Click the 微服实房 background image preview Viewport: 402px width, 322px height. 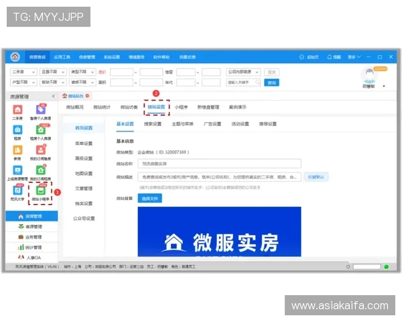click(220, 231)
